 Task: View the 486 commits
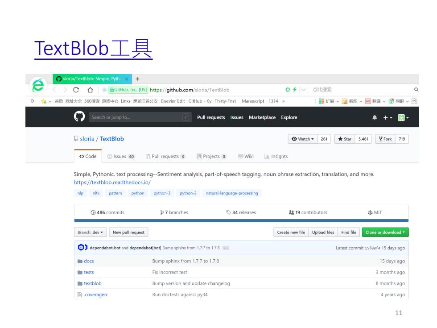click(x=107, y=212)
